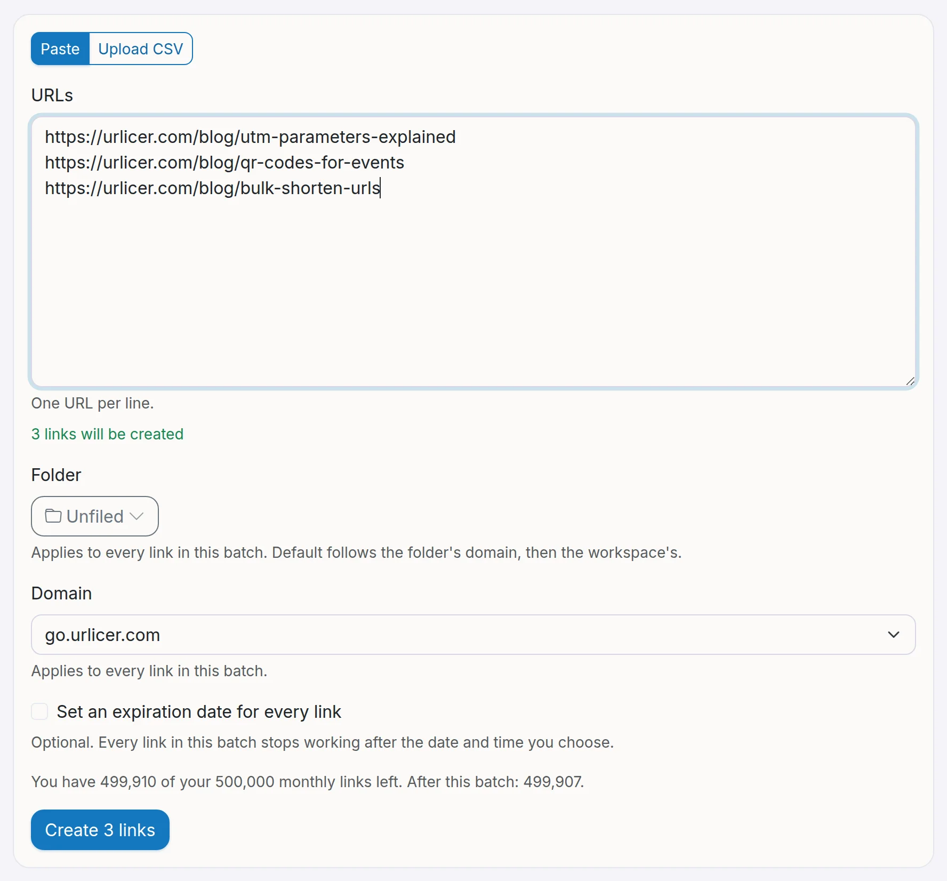This screenshot has width=947, height=881.
Task: Open the Unfiled folder dropdown
Action: 95,516
